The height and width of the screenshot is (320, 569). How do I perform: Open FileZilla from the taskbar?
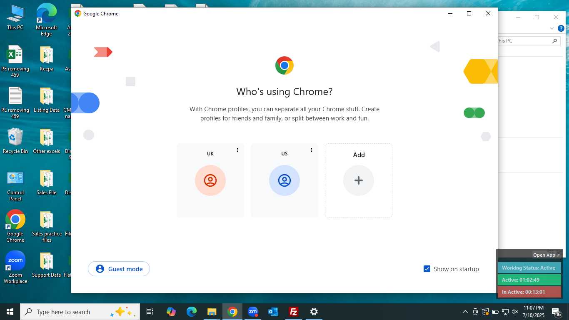pyautogui.click(x=294, y=312)
